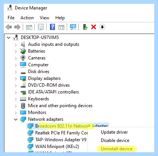158x156 pixels.
Task: Expand the Batteries node chevron
Action: (16, 51)
